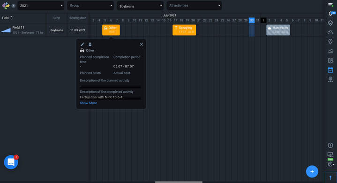Open the location pin icon in sidebar
The width and height of the screenshot is (337, 183).
coord(330,42)
